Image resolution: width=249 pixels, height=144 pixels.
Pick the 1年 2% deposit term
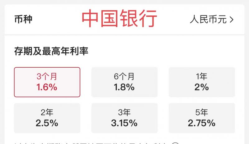click(x=202, y=82)
